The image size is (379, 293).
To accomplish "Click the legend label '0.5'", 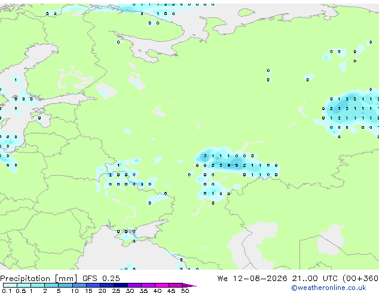I will [x=21, y=291].
